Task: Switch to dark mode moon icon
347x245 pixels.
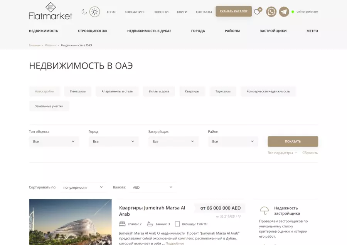Action: pos(84,12)
